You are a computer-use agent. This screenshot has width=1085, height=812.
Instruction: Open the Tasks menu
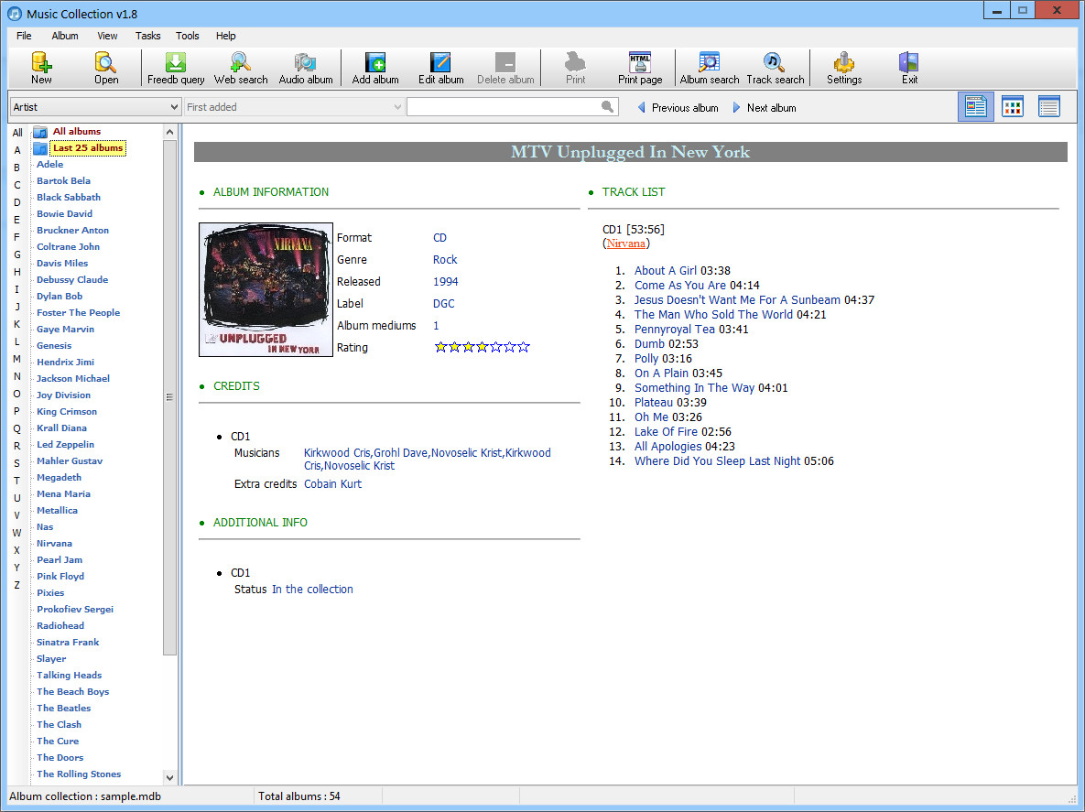pos(147,36)
